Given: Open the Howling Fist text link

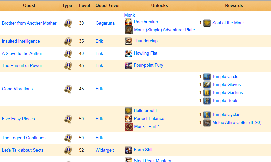Looking at the screenshot, I should pos(146,53).
